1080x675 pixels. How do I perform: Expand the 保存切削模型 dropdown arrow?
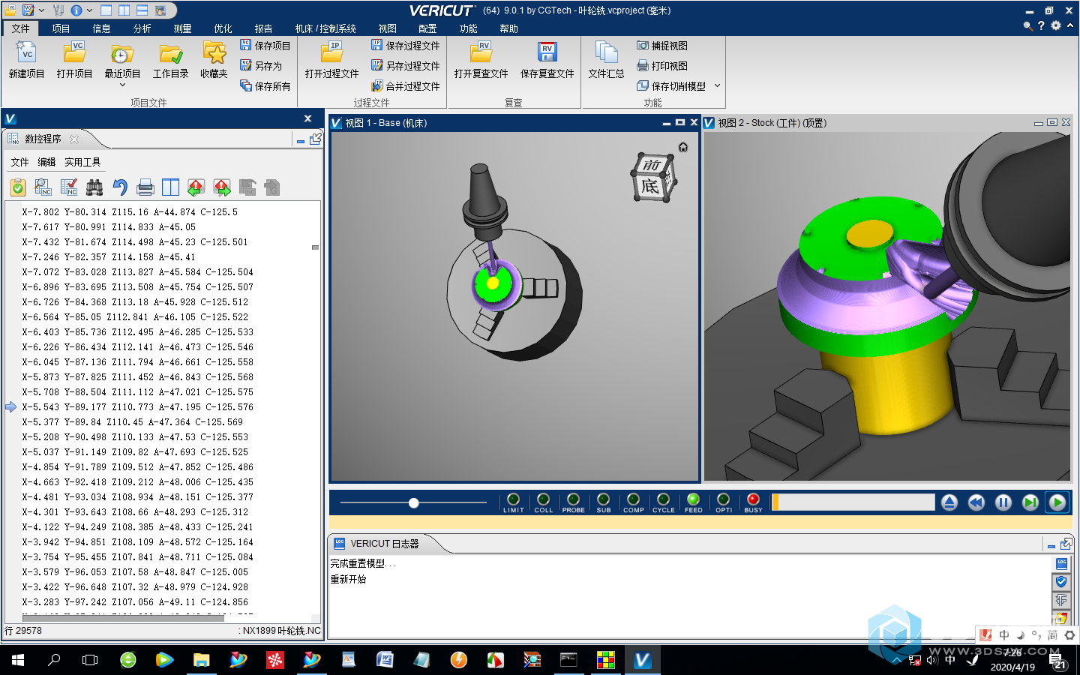[x=717, y=85]
